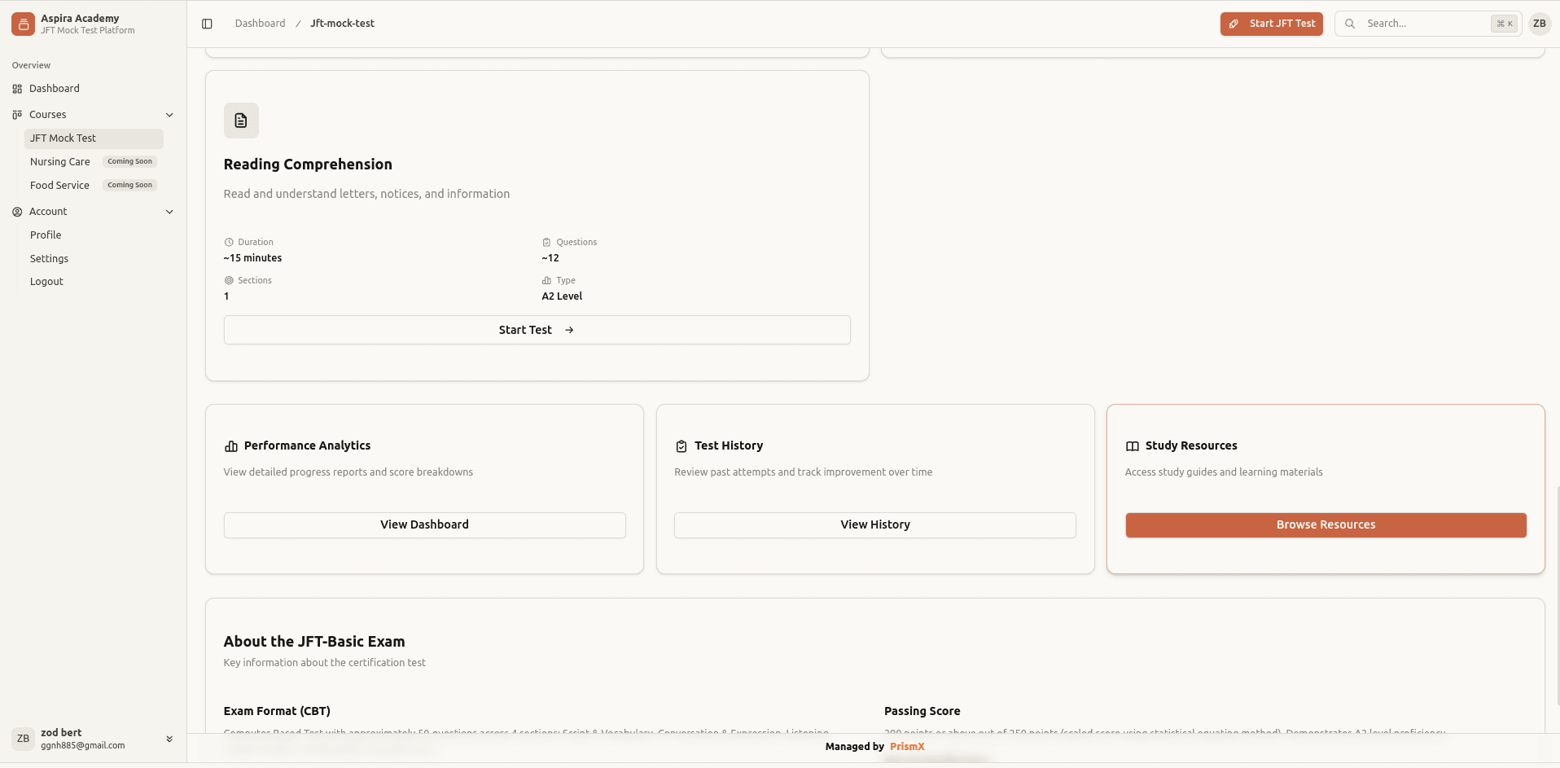
Task: Start the Reading Comprehension test
Action: pyautogui.click(x=537, y=330)
